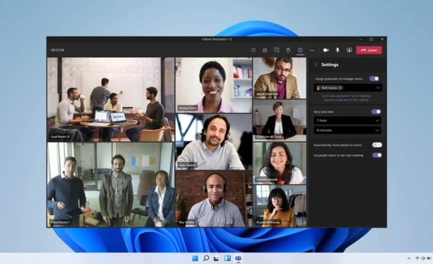Mute the microphone
The height and width of the screenshot is (264, 433).
(x=337, y=50)
